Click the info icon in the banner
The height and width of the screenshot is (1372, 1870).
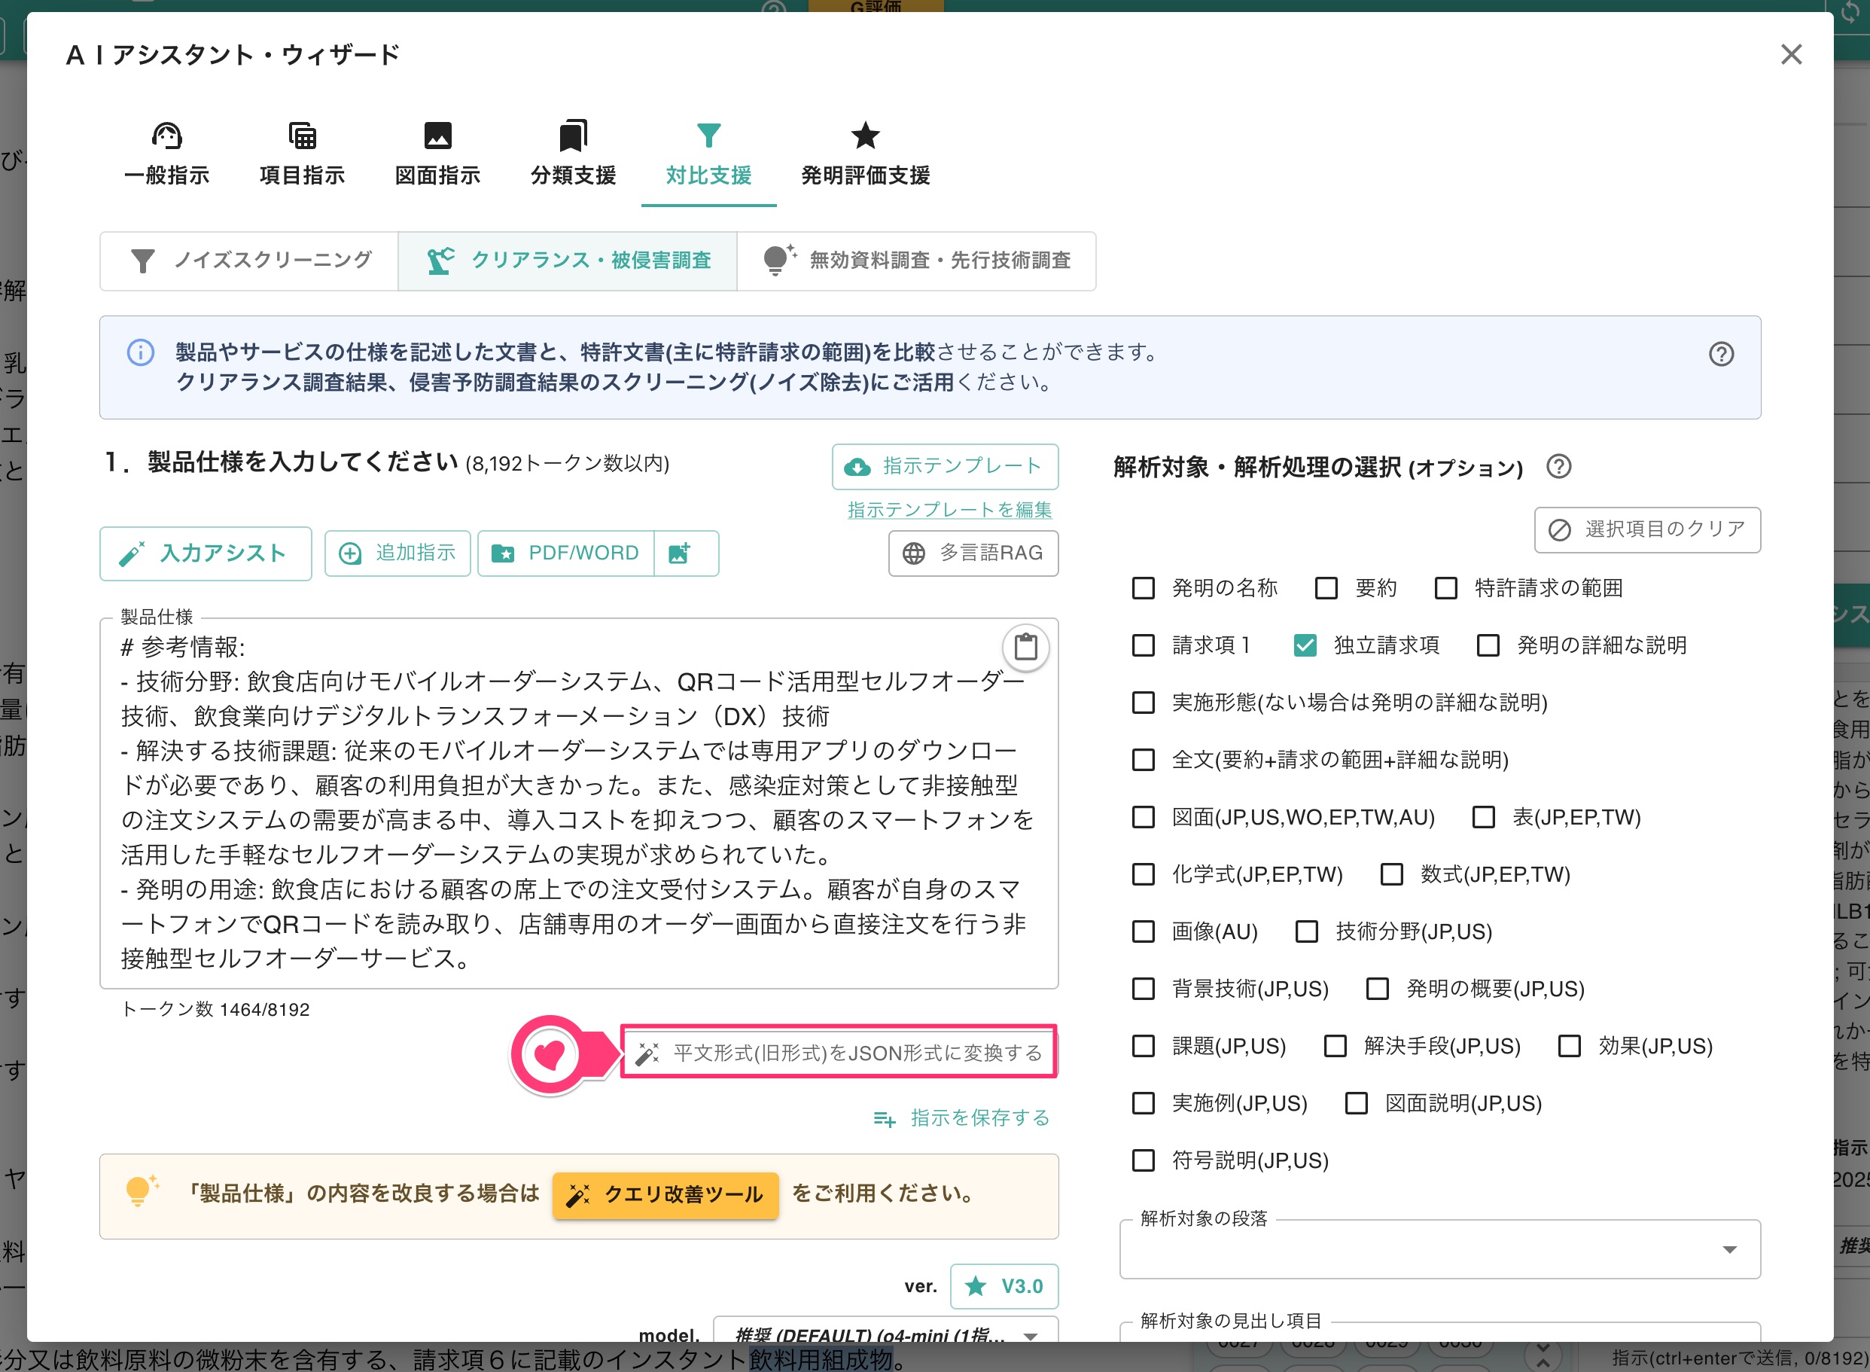click(140, 352)
